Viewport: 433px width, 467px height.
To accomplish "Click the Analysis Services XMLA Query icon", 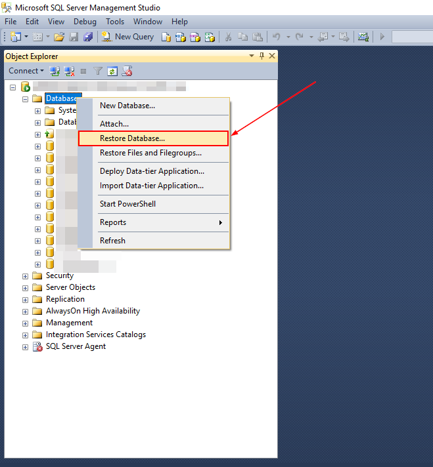I will tap(210, 37).
